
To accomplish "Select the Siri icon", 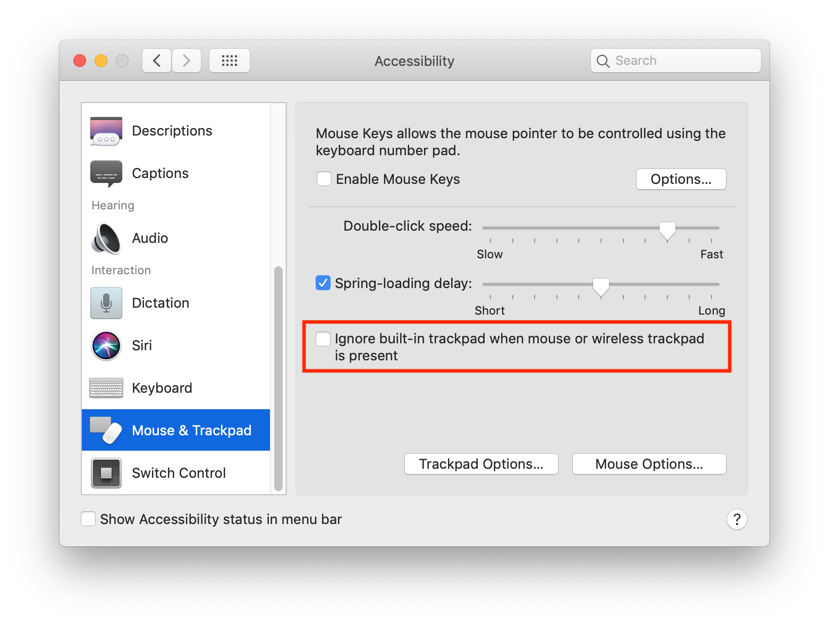I will coord(106,345).
